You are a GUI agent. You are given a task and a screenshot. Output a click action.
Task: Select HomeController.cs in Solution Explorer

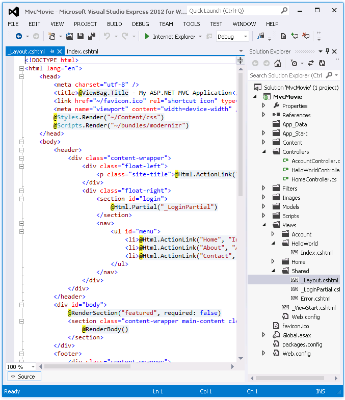(313, 179)
